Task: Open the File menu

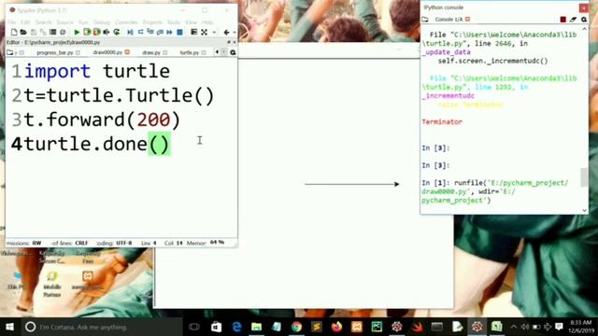Action: [x=12, y=22]
